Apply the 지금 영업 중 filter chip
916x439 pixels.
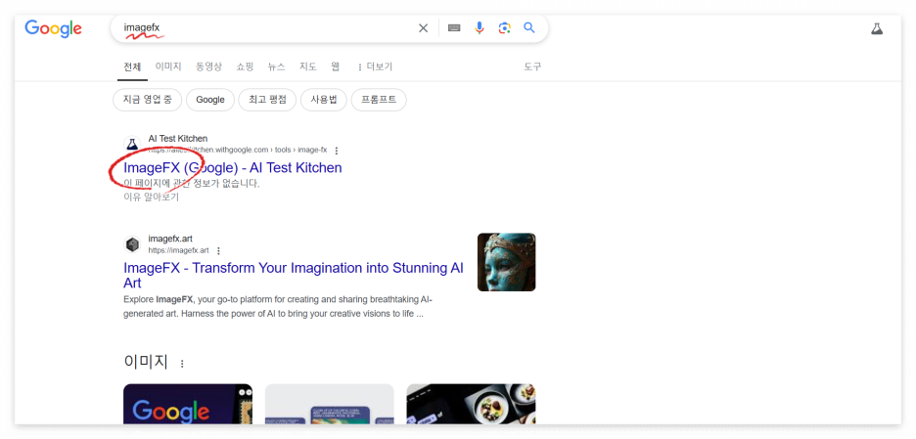point(147,100)
